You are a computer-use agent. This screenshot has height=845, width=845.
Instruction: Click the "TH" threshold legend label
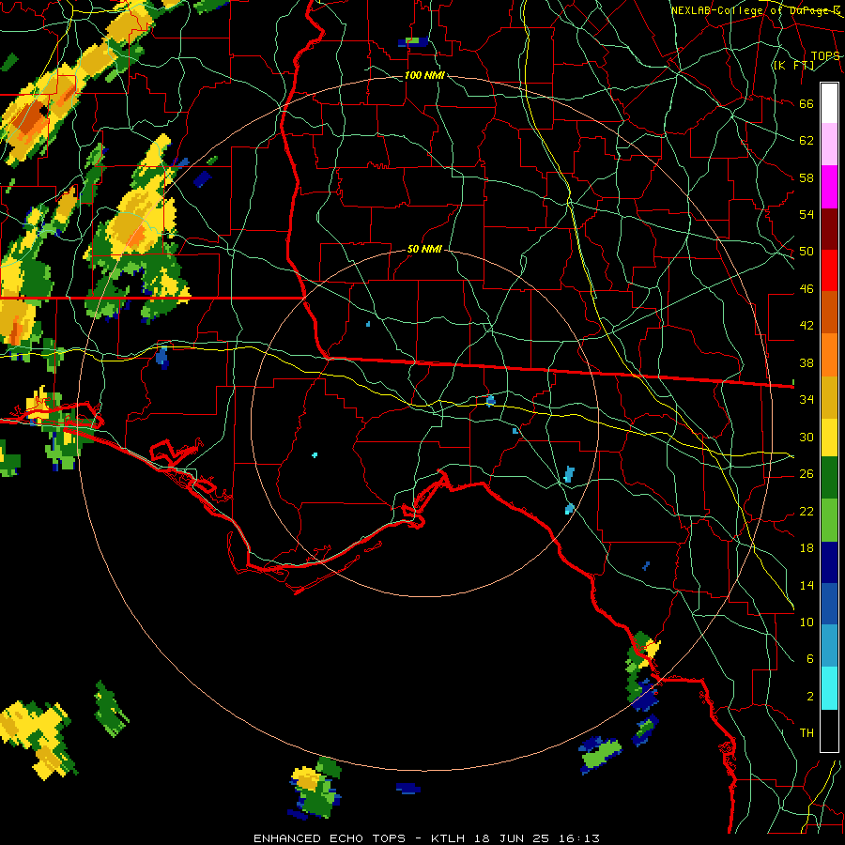click(x=807, y=733)
